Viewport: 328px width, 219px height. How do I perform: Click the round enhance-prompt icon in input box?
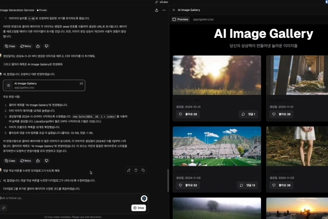(144, 198)
